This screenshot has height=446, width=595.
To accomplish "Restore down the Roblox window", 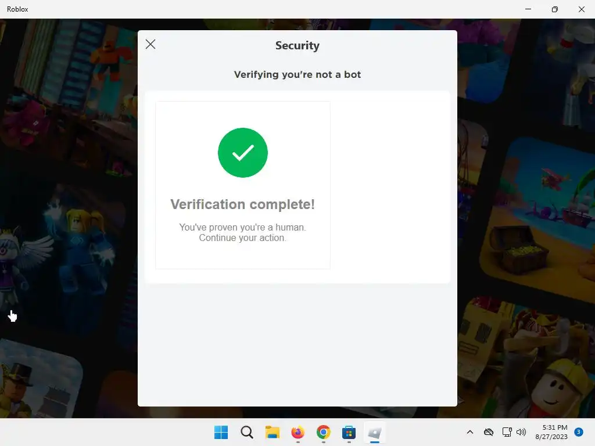I will click(x=555, y=9).
